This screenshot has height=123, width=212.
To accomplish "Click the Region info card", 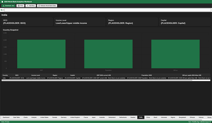I will (x=132, y=22).
